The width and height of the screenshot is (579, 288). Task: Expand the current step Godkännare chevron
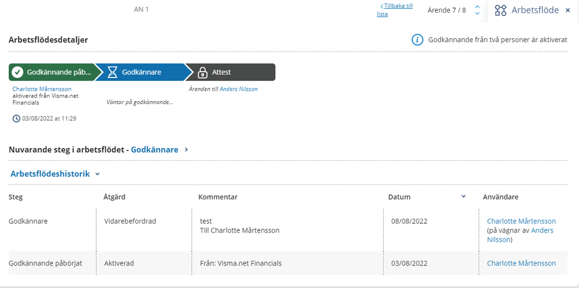click(186, 150)
